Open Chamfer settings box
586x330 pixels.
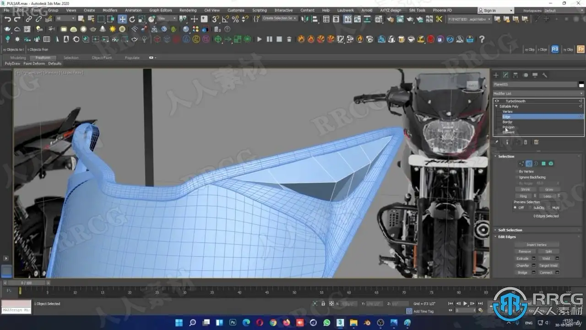[x=533, y=265]
